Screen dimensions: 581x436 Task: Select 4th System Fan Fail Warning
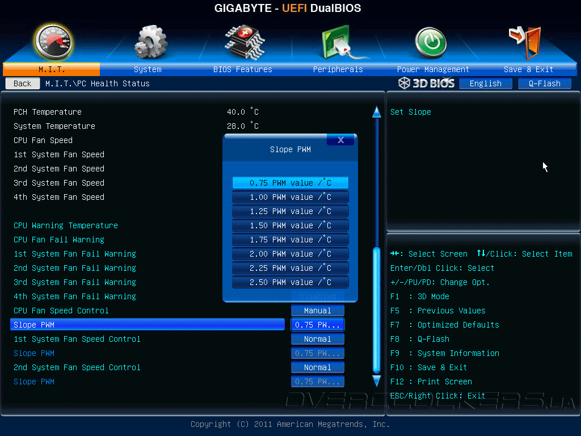pos(75,296)
